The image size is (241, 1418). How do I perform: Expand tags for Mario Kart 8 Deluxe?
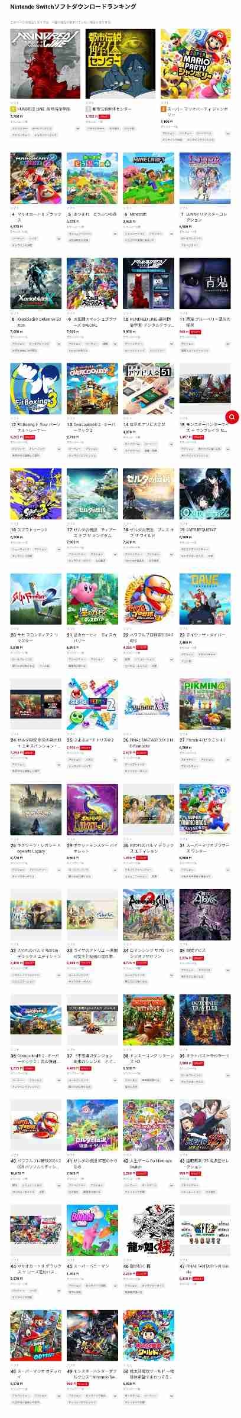(58, 239)
